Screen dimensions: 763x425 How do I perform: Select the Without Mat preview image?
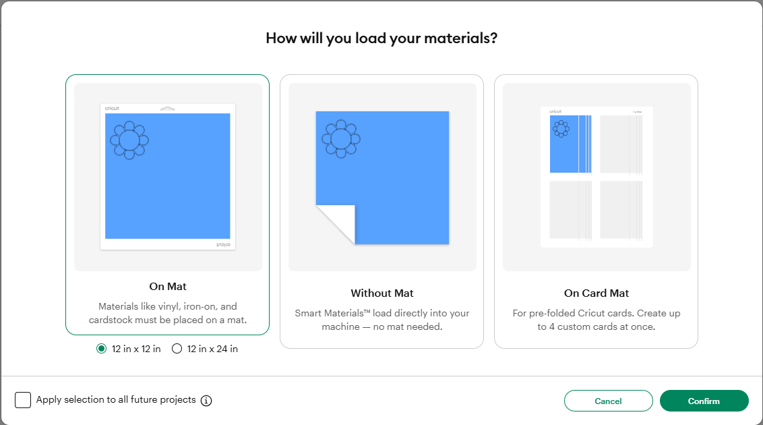[382, 177]
